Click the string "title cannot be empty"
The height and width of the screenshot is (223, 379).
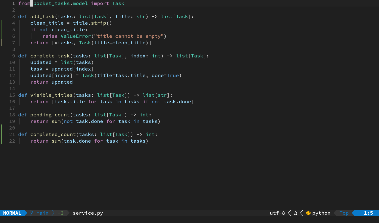pos(129,36)
